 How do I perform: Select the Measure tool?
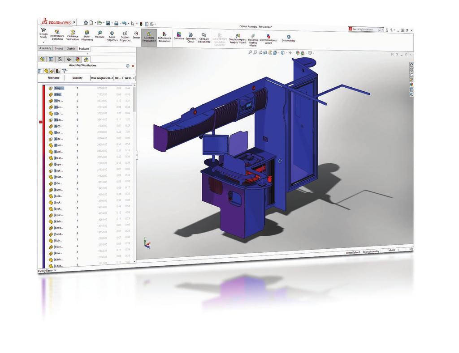click(x=100, y=35)
